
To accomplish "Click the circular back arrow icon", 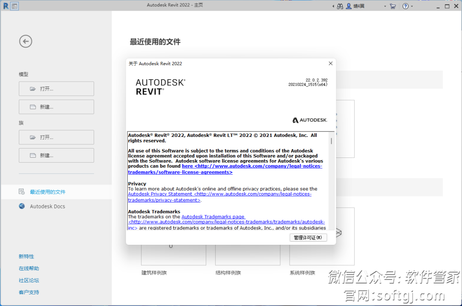I will click(26, 41).
